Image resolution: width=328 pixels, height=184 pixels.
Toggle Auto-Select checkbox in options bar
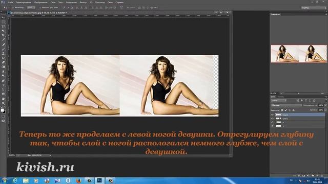[13, 8]
